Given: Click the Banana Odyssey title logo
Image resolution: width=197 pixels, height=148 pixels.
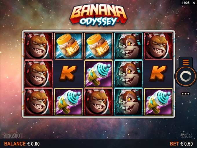Looking at the screenshot, I should click(x=99, y=15).
